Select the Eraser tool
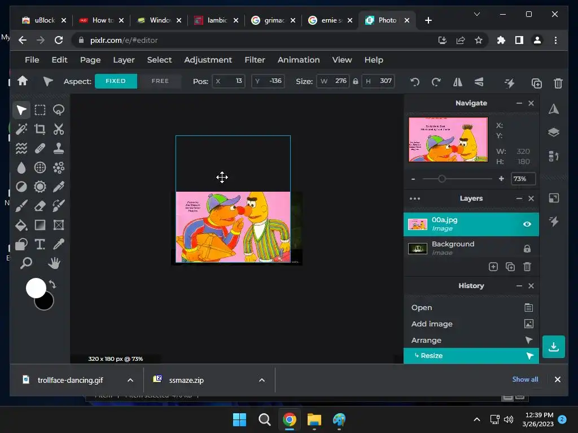This screenshot has width=578, height=433. coord(40,206)
